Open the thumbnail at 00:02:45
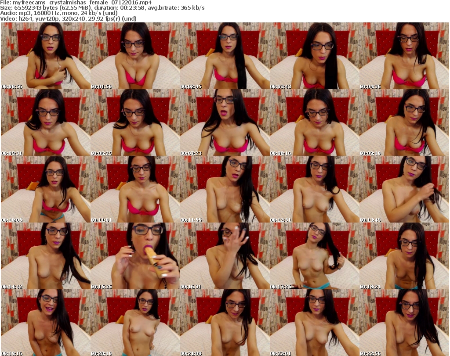Screen dimensions: 450x356 225,56
